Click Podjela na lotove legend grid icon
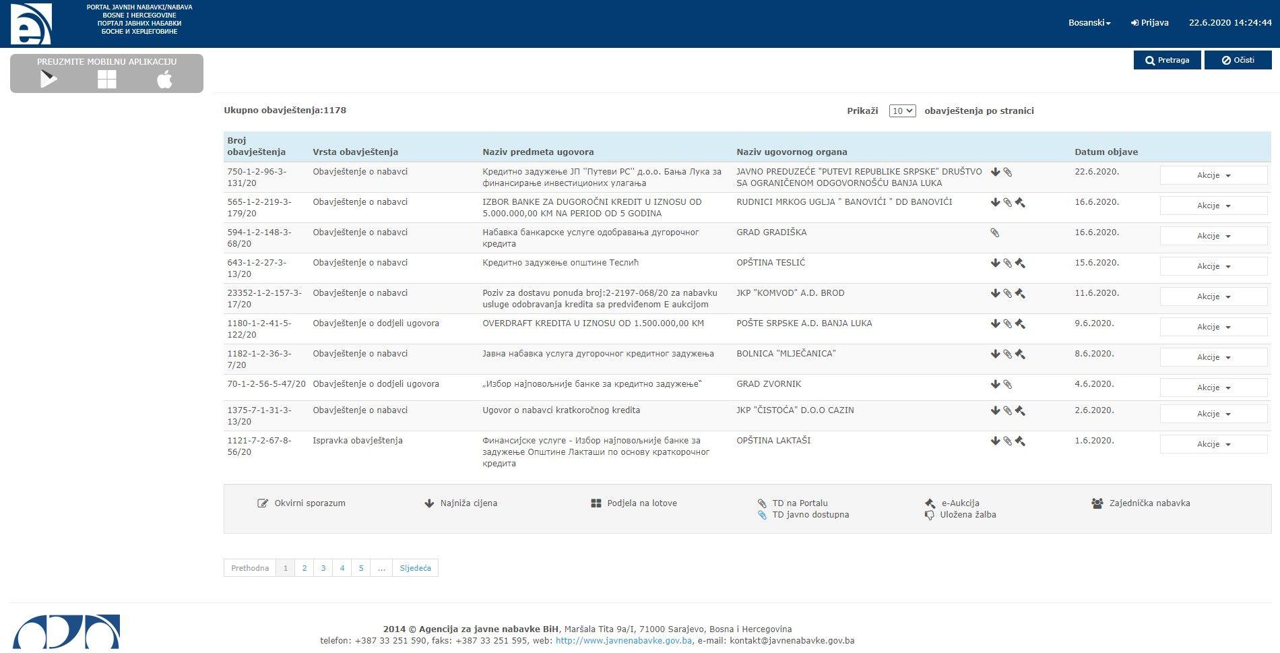 pyautogui.click(x=596, y=503)
